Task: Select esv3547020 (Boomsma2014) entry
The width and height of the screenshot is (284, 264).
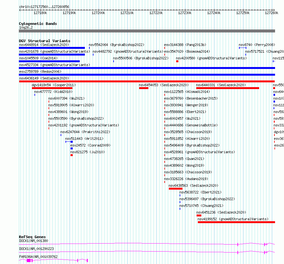Action: [x=187, y=51]
